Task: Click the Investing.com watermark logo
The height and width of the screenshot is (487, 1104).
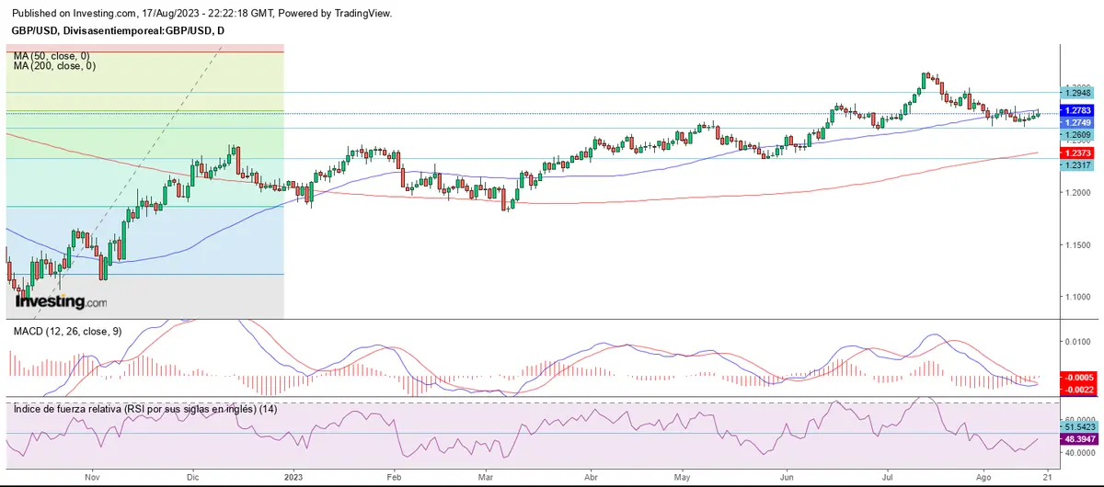Action: [63, 301]
